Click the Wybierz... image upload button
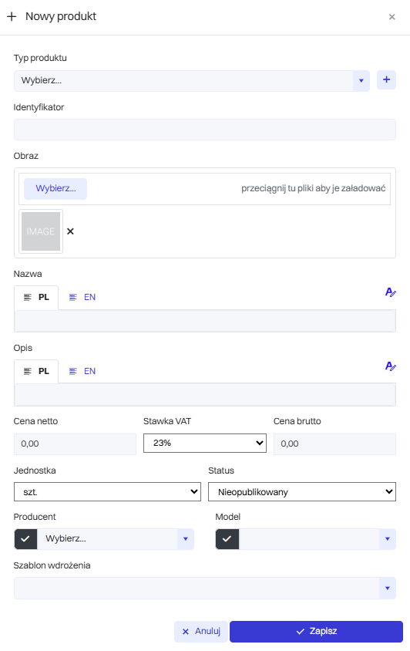The image size is (410, 651). tap(55, 188)
